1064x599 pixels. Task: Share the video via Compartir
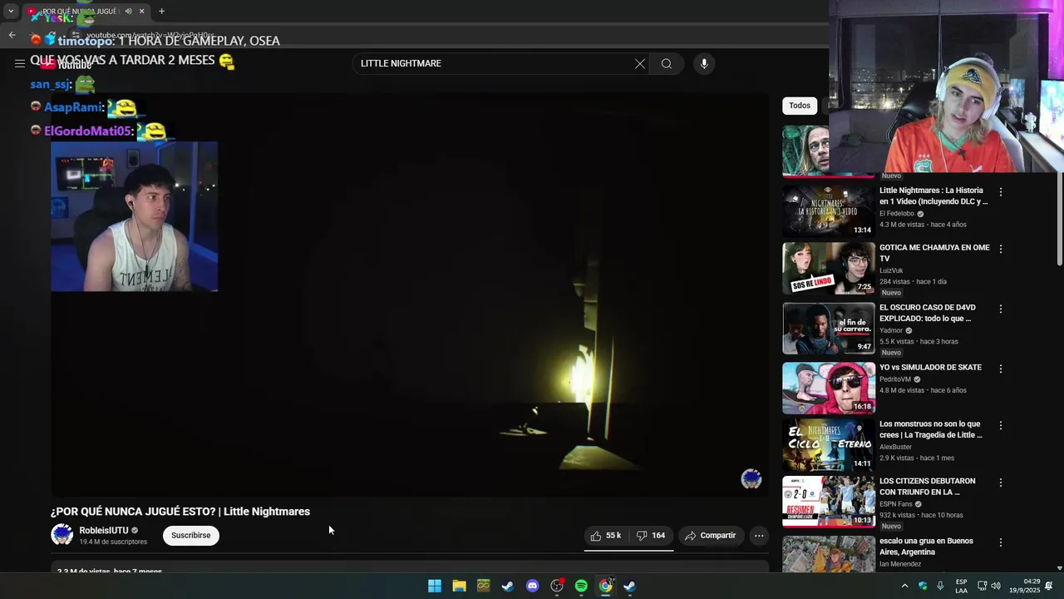coord(711,536)
